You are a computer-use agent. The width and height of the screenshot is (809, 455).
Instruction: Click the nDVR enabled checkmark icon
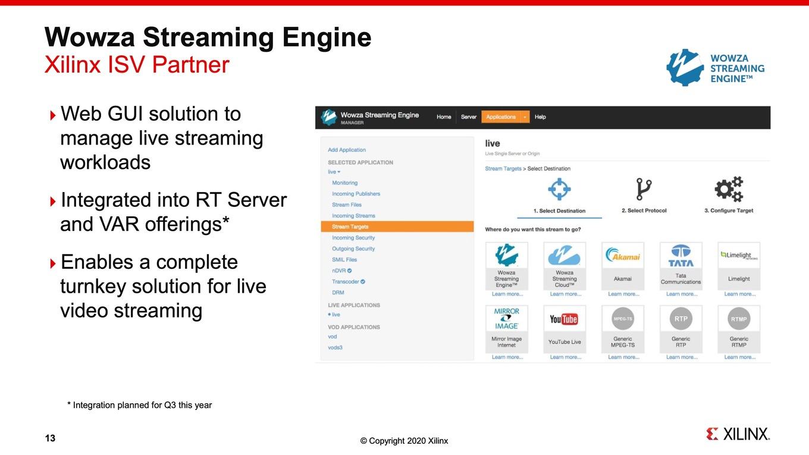tap(350, 271)
